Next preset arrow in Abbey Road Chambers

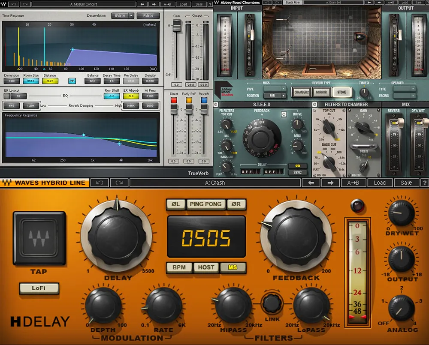coord(379,3)
